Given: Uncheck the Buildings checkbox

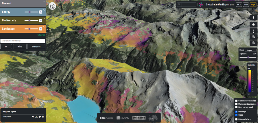Looking at the screenshot, I should 236,112.
